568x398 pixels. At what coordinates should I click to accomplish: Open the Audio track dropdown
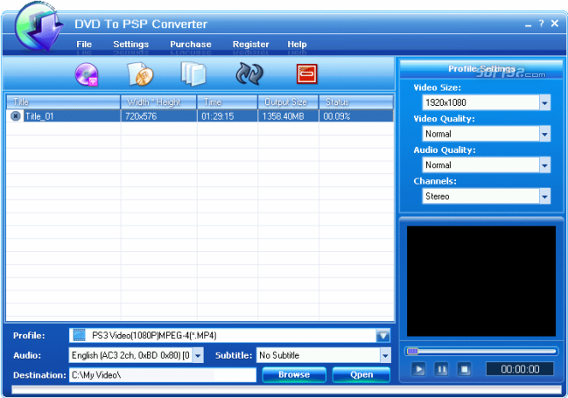198,355
